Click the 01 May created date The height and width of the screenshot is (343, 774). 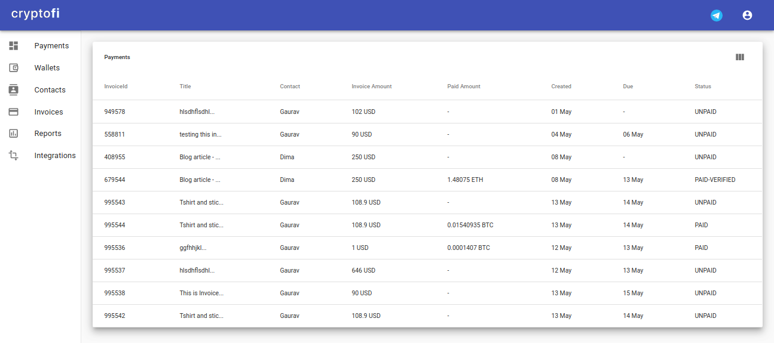point(561,112)
